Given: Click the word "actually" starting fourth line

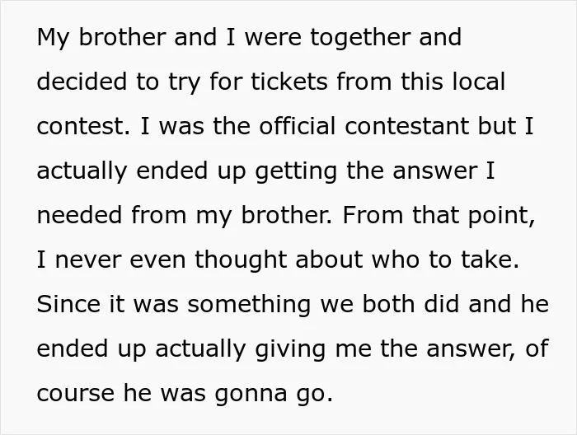Looking at the screenshot, I should (82, 172).
